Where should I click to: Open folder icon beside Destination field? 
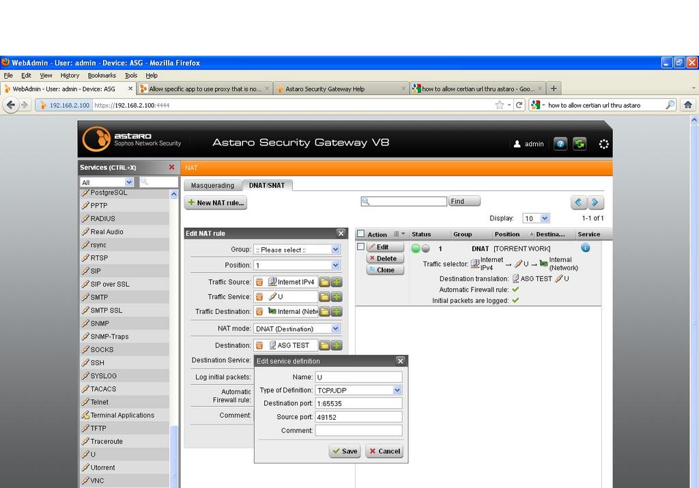click(324, 345)
